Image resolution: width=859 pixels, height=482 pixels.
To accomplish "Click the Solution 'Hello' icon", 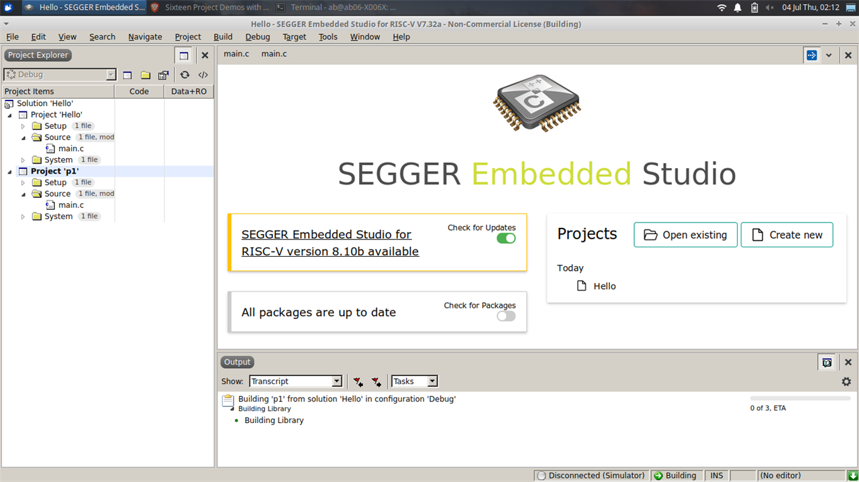I will [9, 104].
